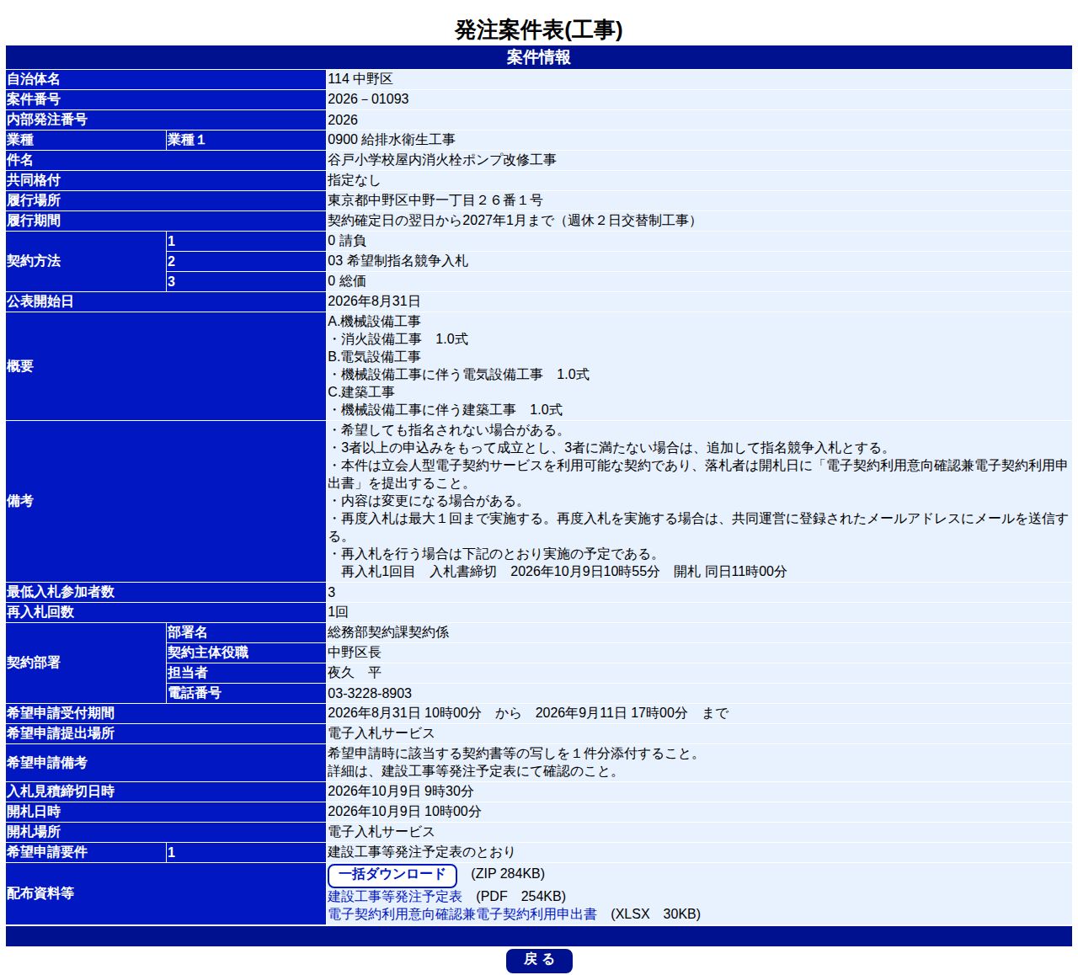The height and width of the screenshot is (975, 1078).
Task: Click the text 建設工事等発注予定表のとおり
Action: click(x=421, y=852)
